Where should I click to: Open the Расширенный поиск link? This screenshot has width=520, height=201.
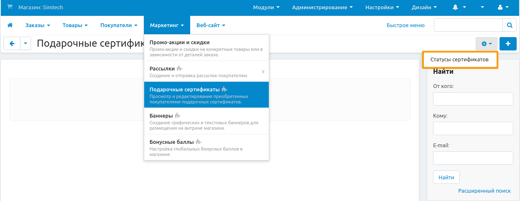click(x=484, y=191)
